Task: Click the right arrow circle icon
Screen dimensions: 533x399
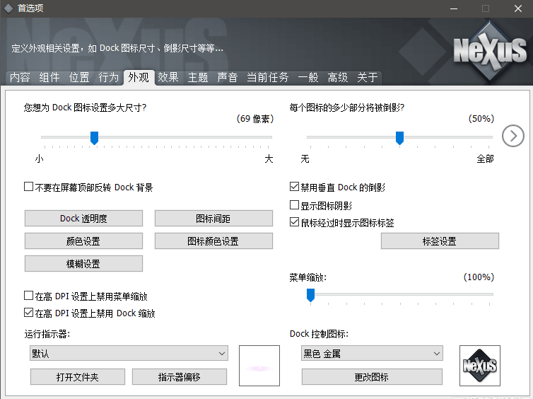Action: [x=513, y=135]
